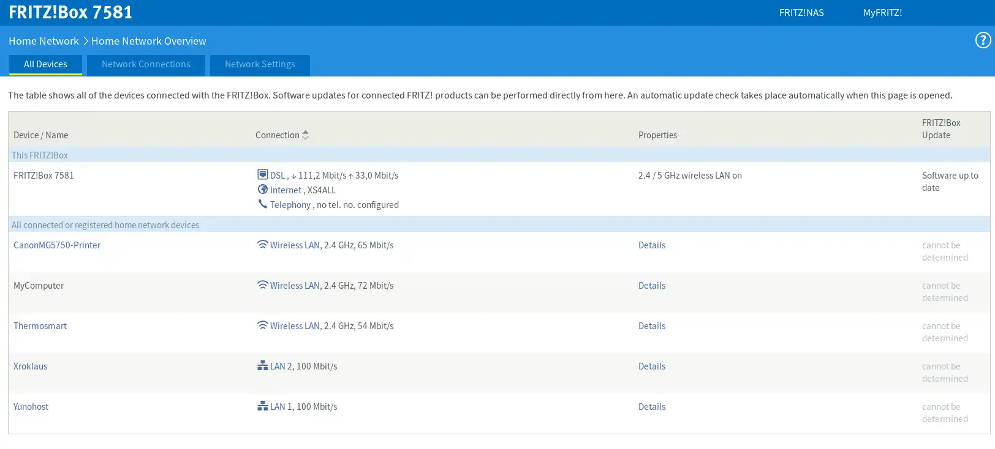
Task: Click the DSL modem icon
Action: point(263,174)
